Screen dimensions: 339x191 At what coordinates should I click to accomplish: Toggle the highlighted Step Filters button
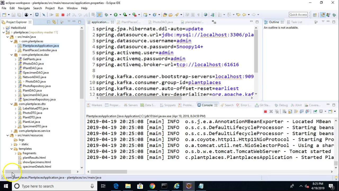click(x=99, y=15)
